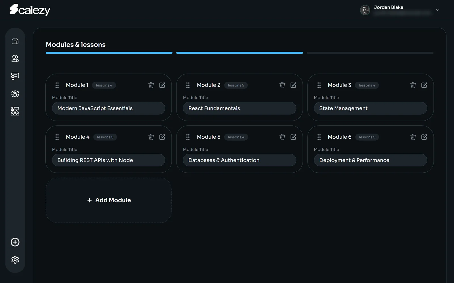Click the Modules & lessons heading
Screen dimensions: 454x283
[x=75, y=45]
